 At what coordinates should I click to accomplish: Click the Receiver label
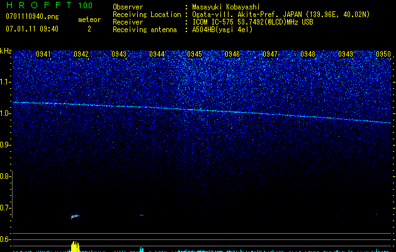128,22
